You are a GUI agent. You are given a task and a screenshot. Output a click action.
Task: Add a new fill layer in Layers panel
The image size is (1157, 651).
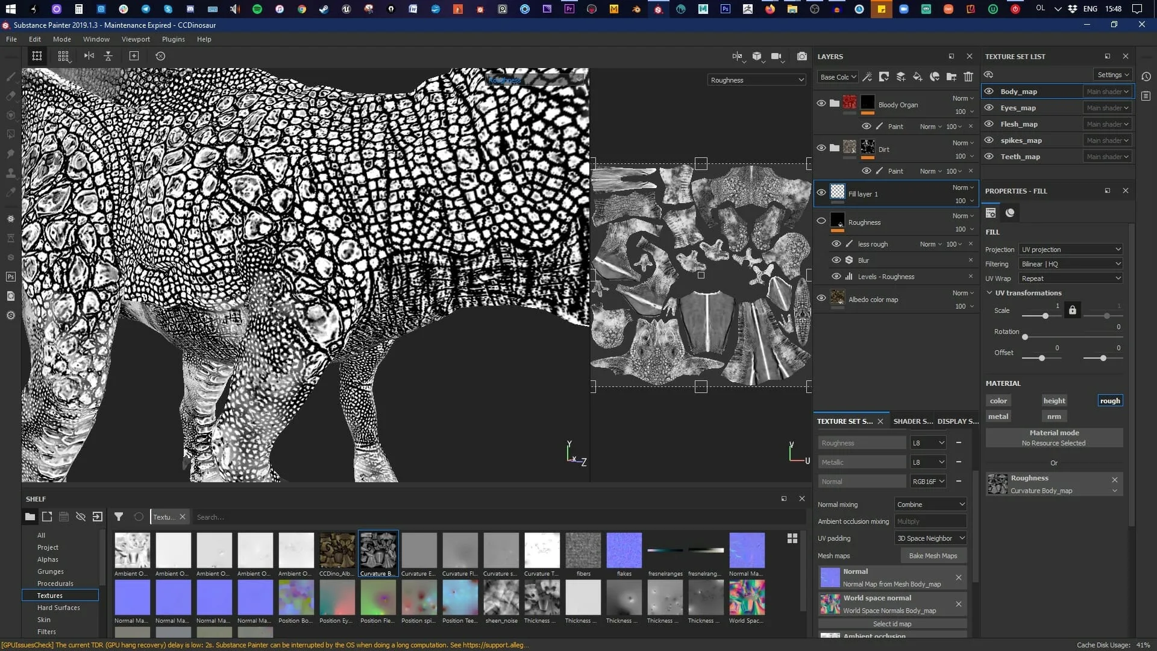[x=918, y=77]
